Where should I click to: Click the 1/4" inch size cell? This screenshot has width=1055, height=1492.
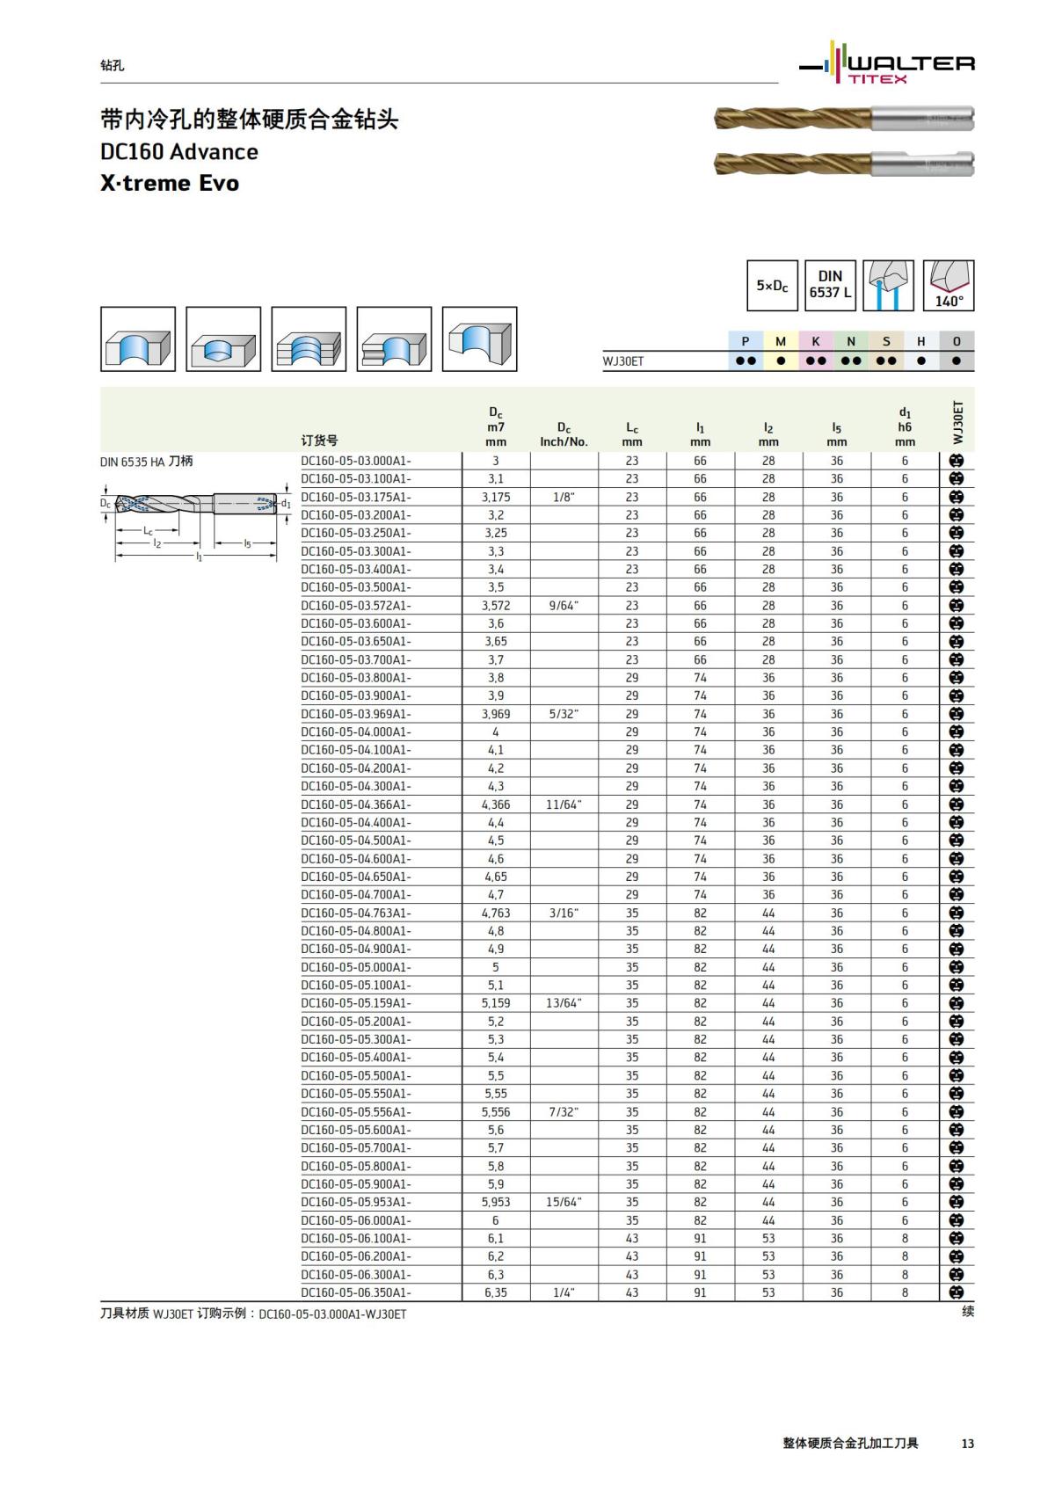(x=564, y=1292)
